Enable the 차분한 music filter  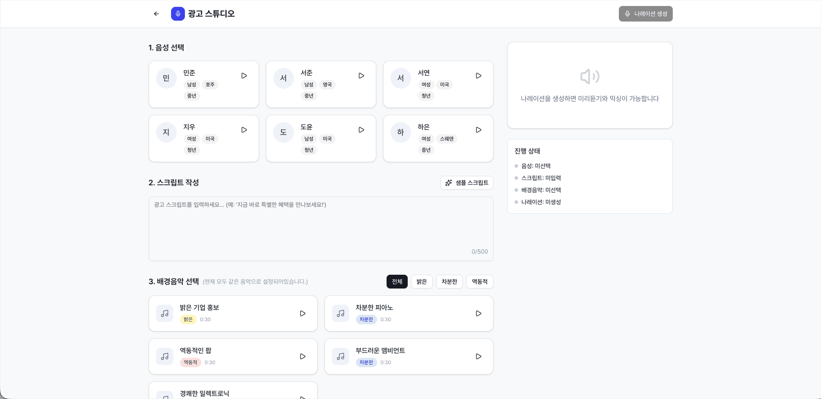[x=450, y=282]
